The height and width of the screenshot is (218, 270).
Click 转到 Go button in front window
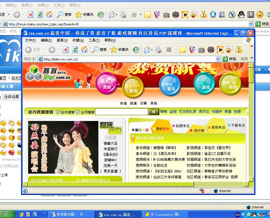click(229, 59)
